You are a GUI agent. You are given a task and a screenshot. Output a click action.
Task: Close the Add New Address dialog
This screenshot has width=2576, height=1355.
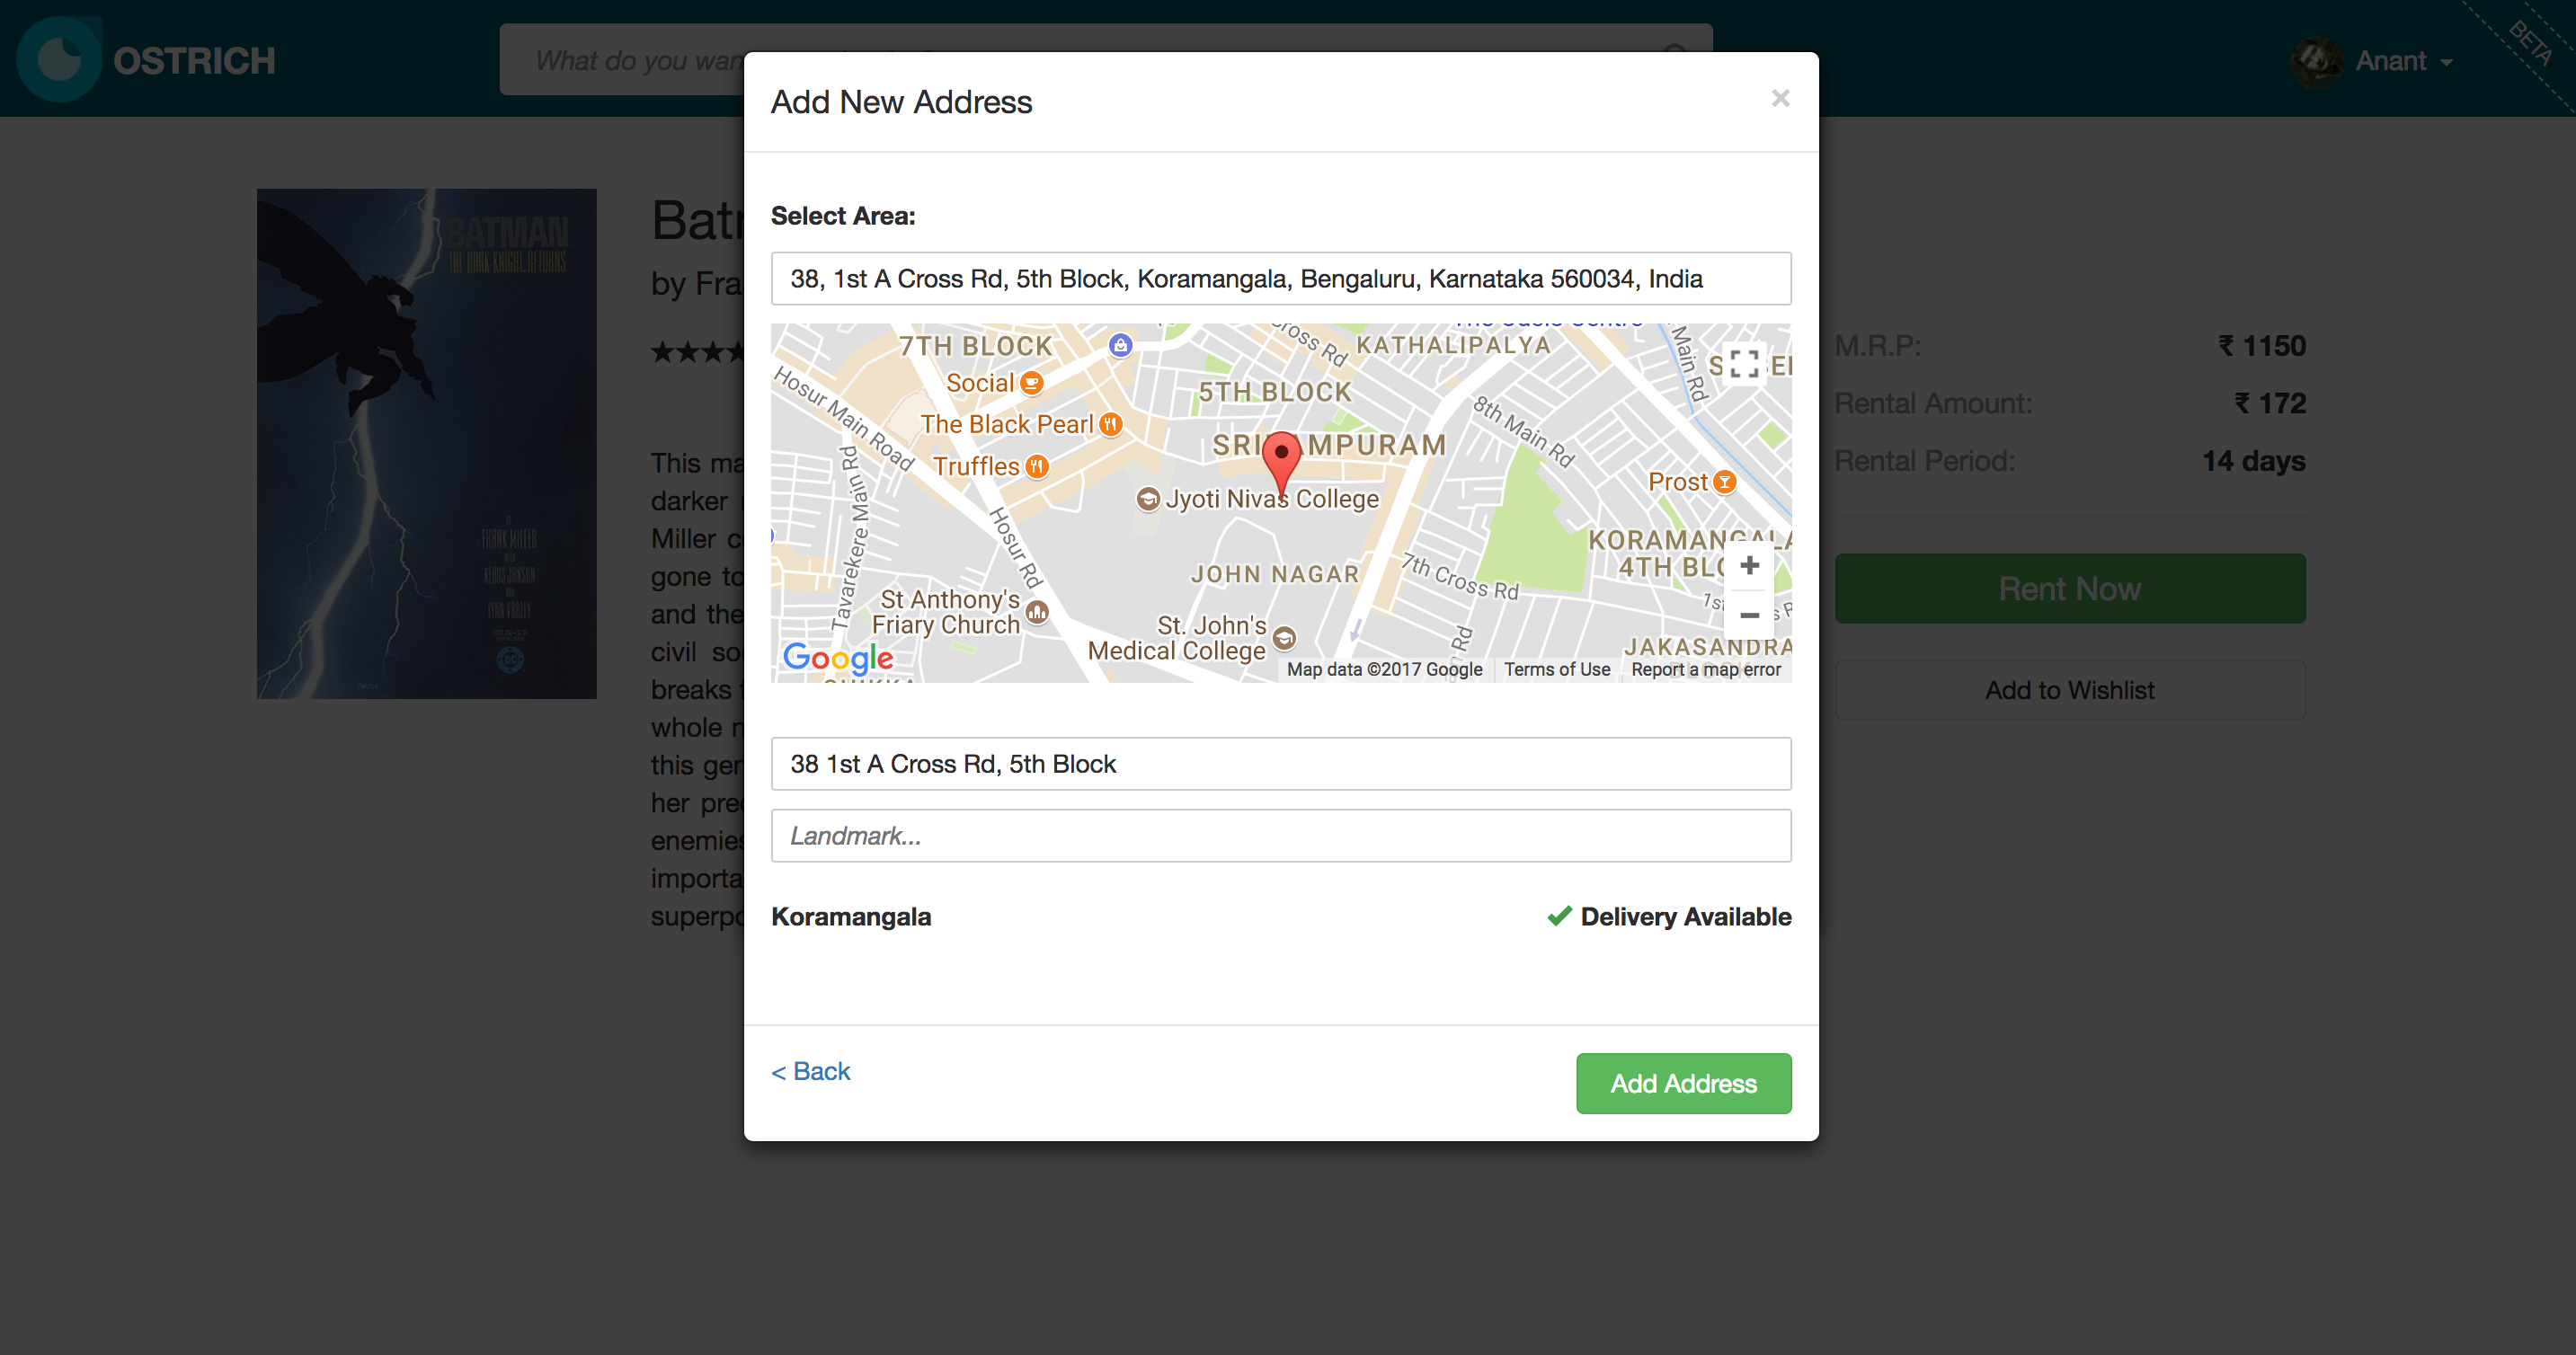pyautogui.click(x=1780, y=98)
